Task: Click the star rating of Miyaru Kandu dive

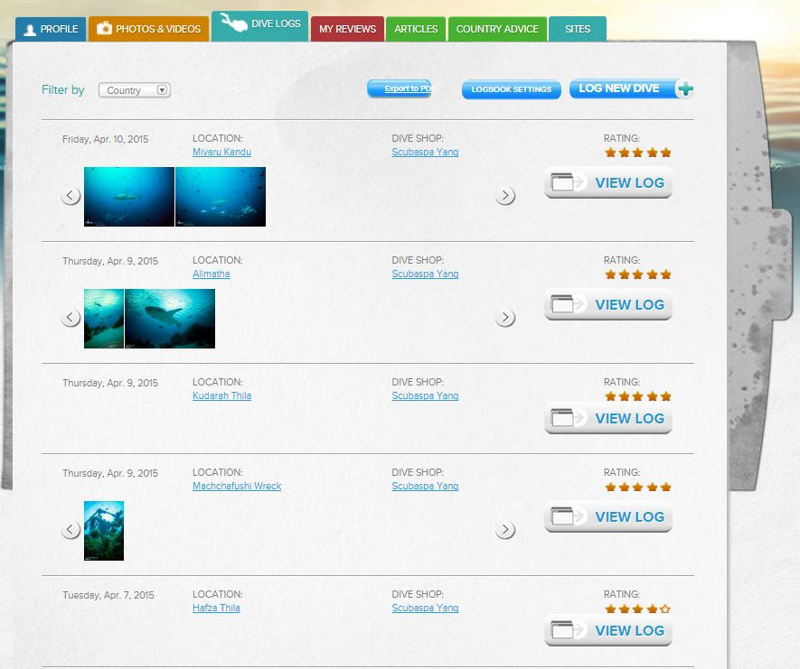Action: tap(638, 153)
